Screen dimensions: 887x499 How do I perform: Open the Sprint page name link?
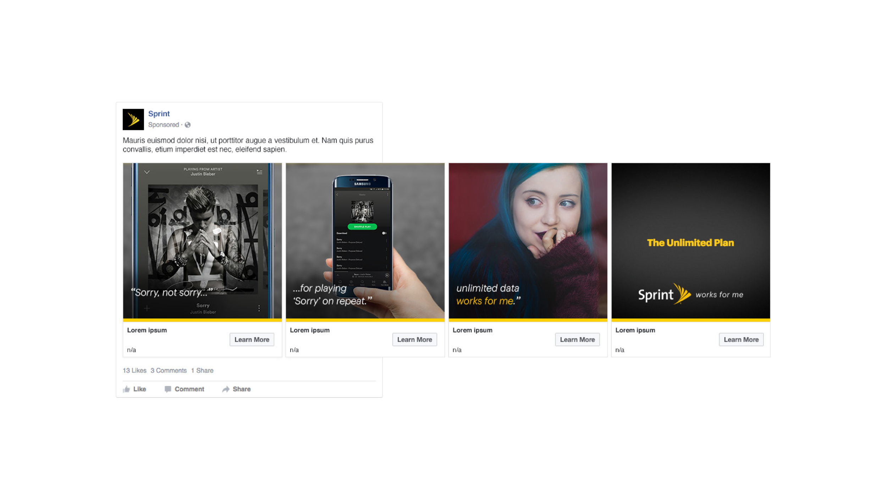[159, 114]
